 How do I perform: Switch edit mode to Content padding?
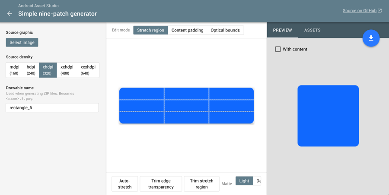(x=187, y=30)
